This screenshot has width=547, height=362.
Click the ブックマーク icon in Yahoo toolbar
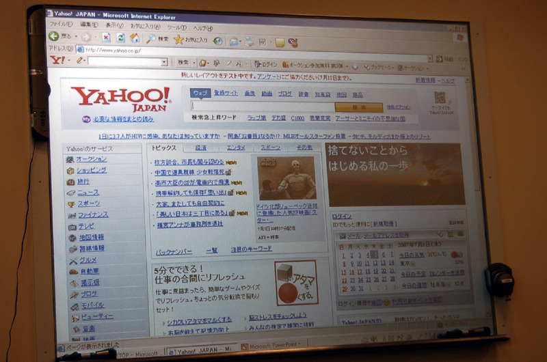click(x=366, y=67)
